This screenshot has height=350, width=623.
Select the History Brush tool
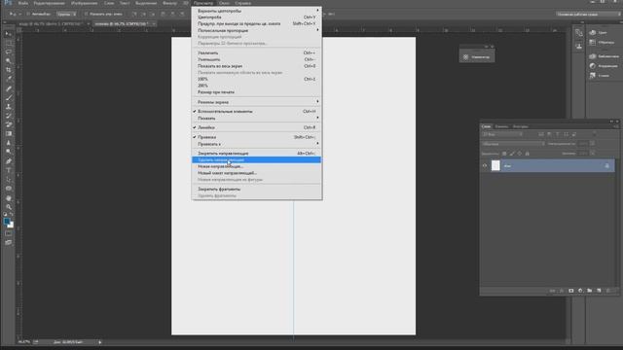point(9,116)
